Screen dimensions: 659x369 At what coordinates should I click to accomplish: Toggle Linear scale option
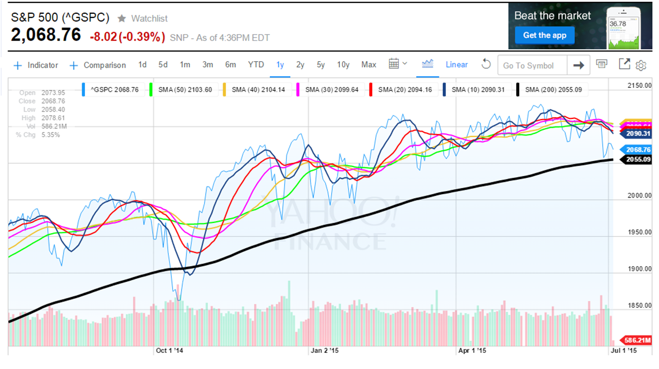click(457, 65)
